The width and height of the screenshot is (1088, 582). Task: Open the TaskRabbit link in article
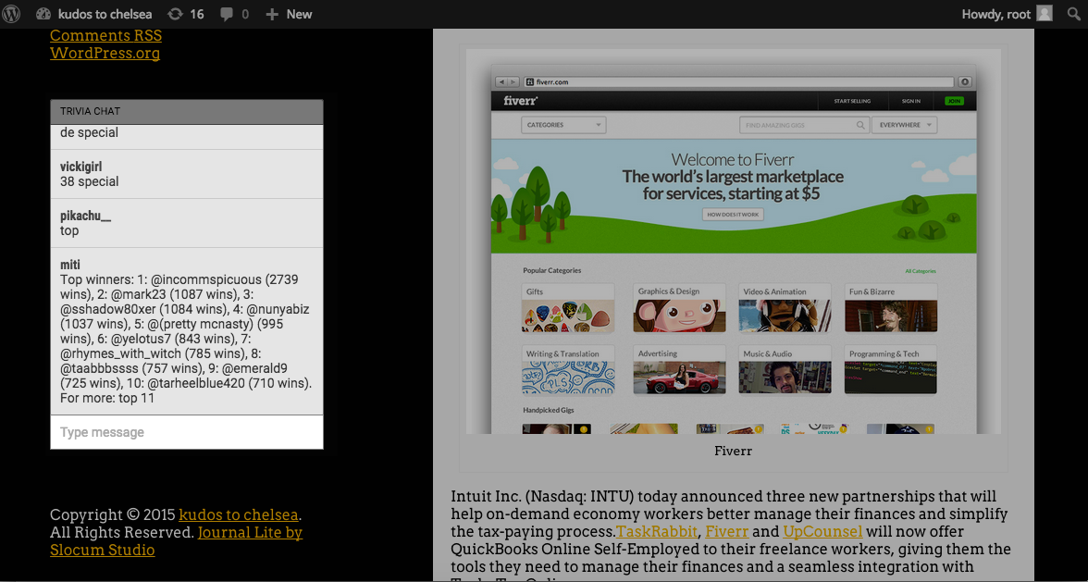coord(657,532)
